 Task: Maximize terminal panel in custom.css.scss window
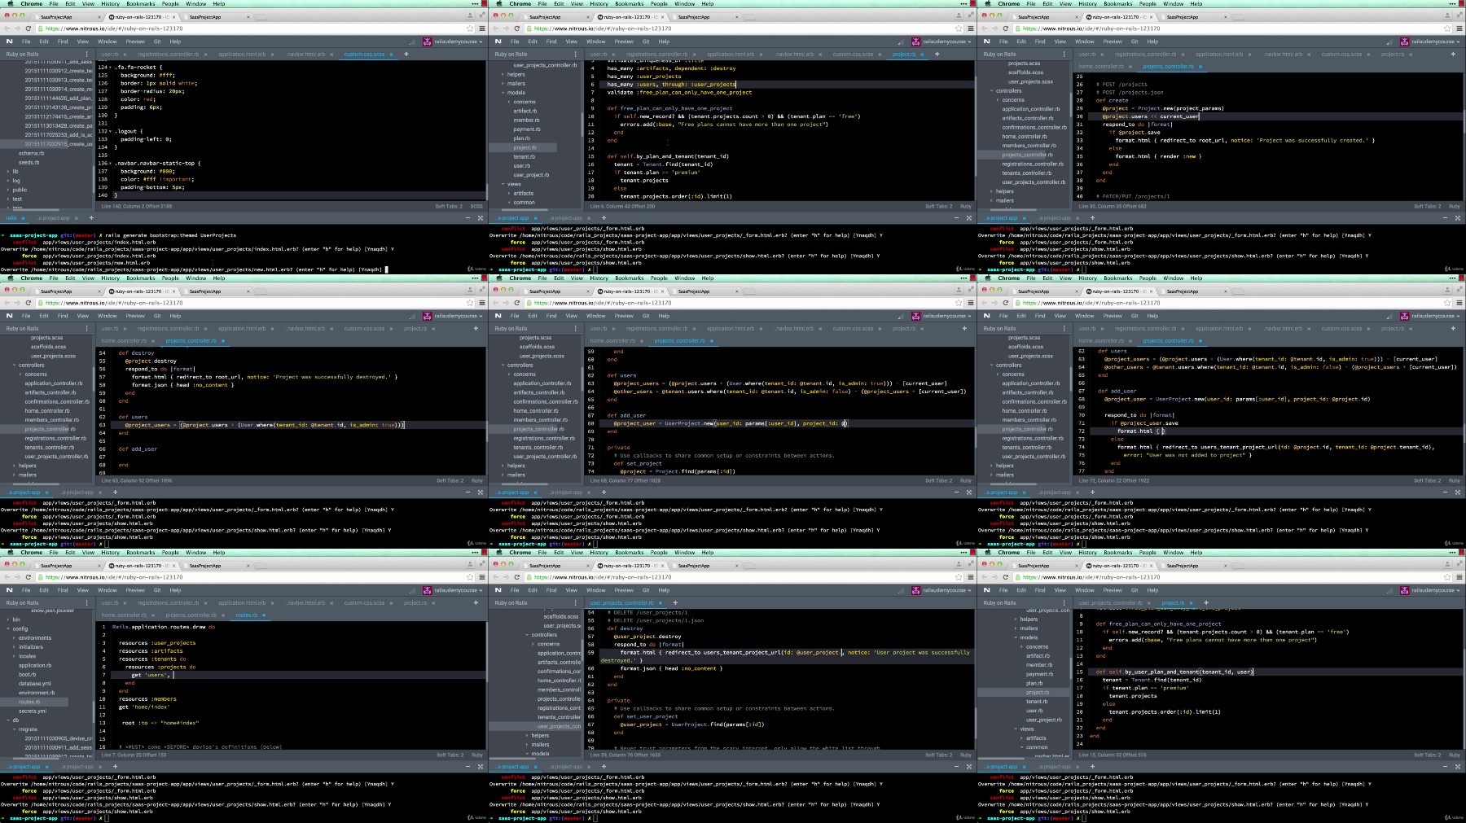(480, 218)
